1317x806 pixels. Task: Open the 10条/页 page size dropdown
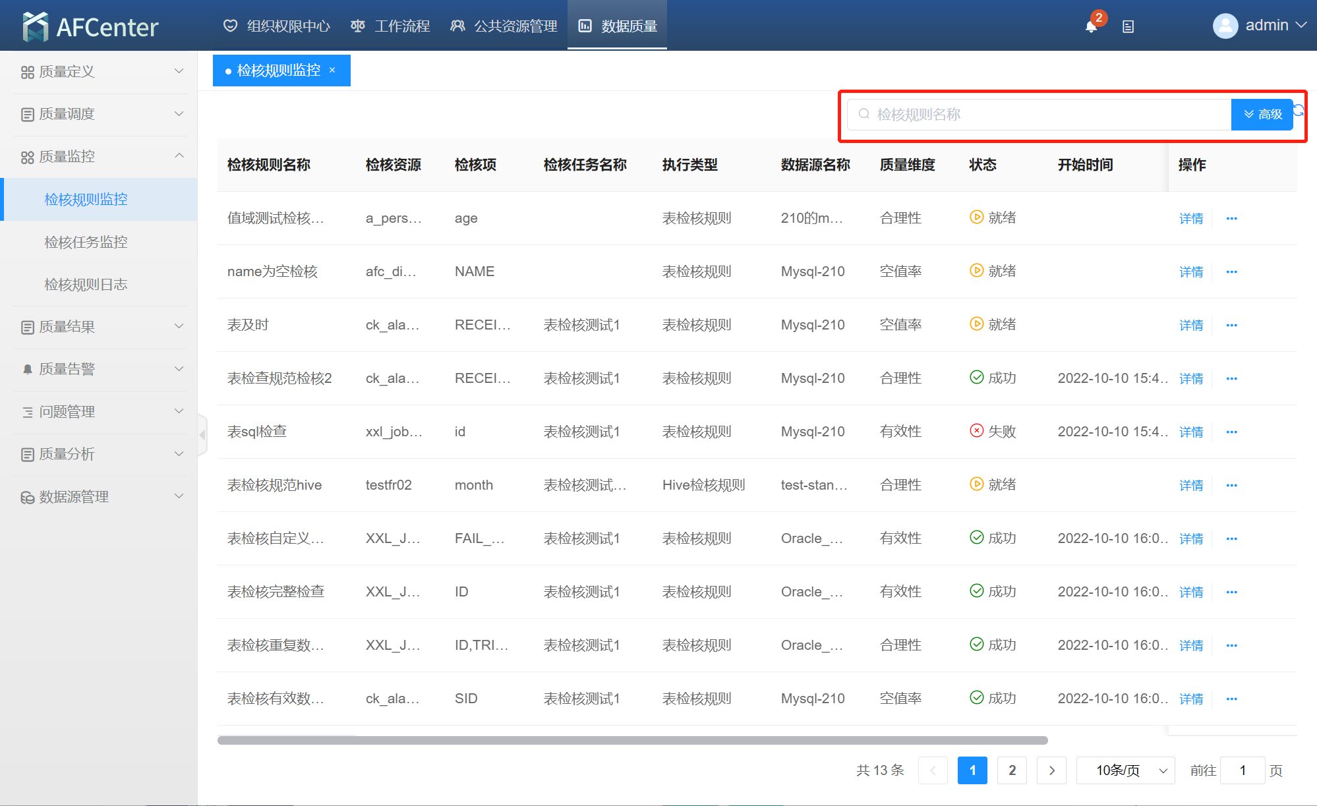(x=1125, y=770)
